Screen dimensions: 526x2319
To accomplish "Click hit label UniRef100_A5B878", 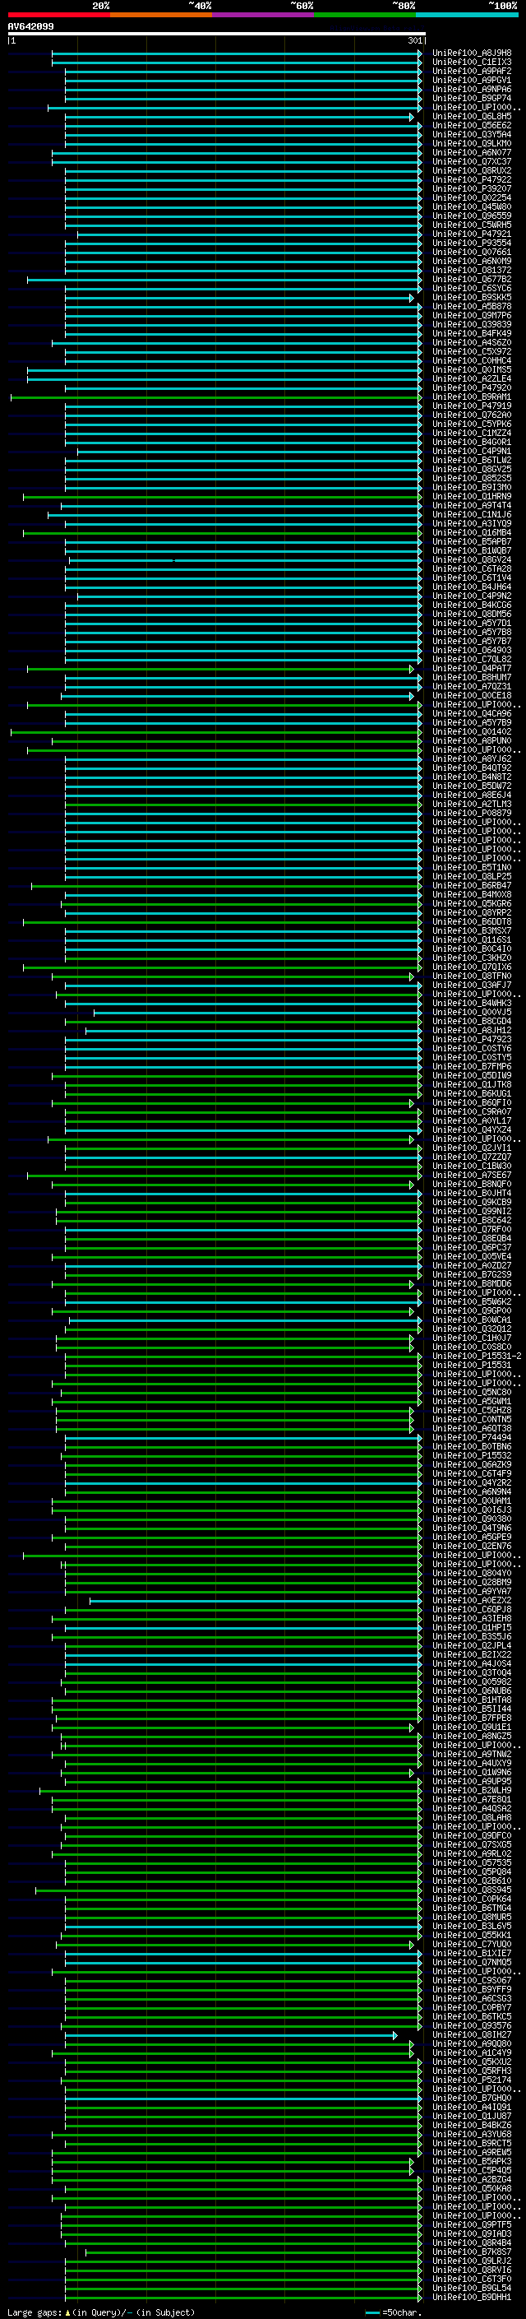I will tap(472, 306).
